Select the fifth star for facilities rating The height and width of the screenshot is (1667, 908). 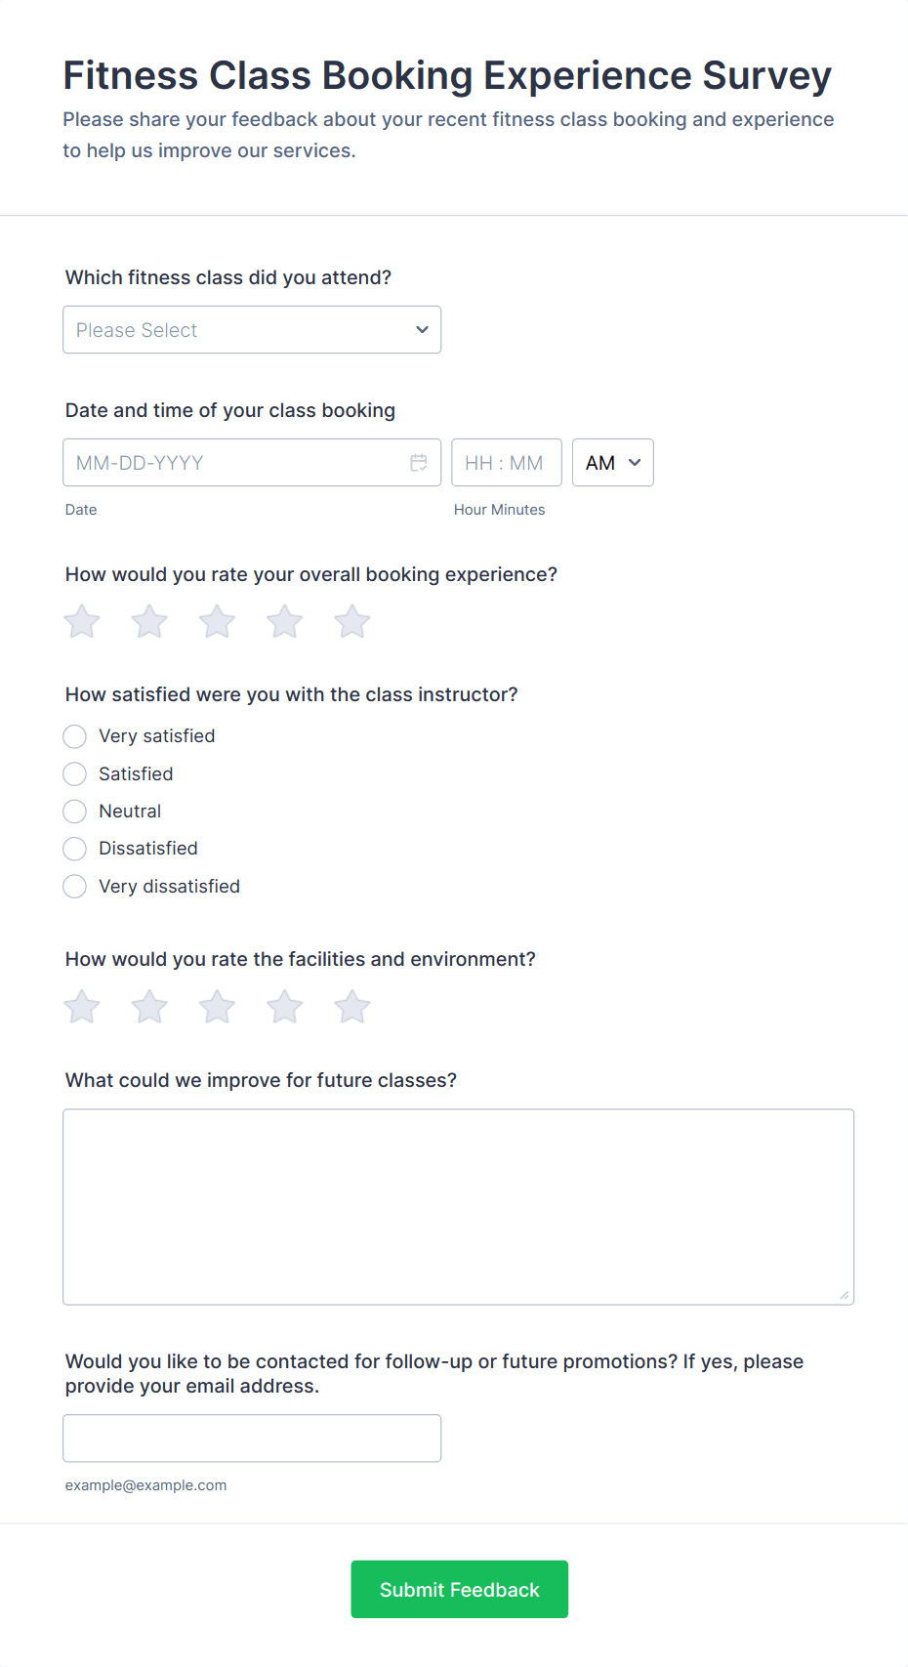tap(351, 1006)
